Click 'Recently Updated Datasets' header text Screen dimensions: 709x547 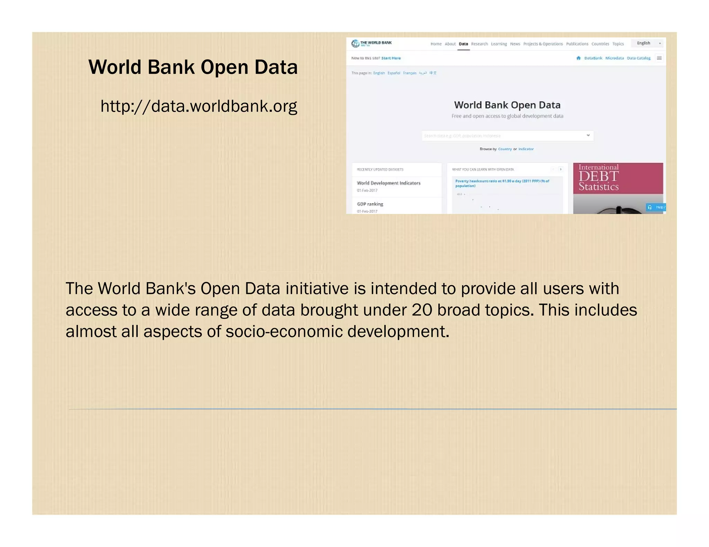(x=380, y=169)
